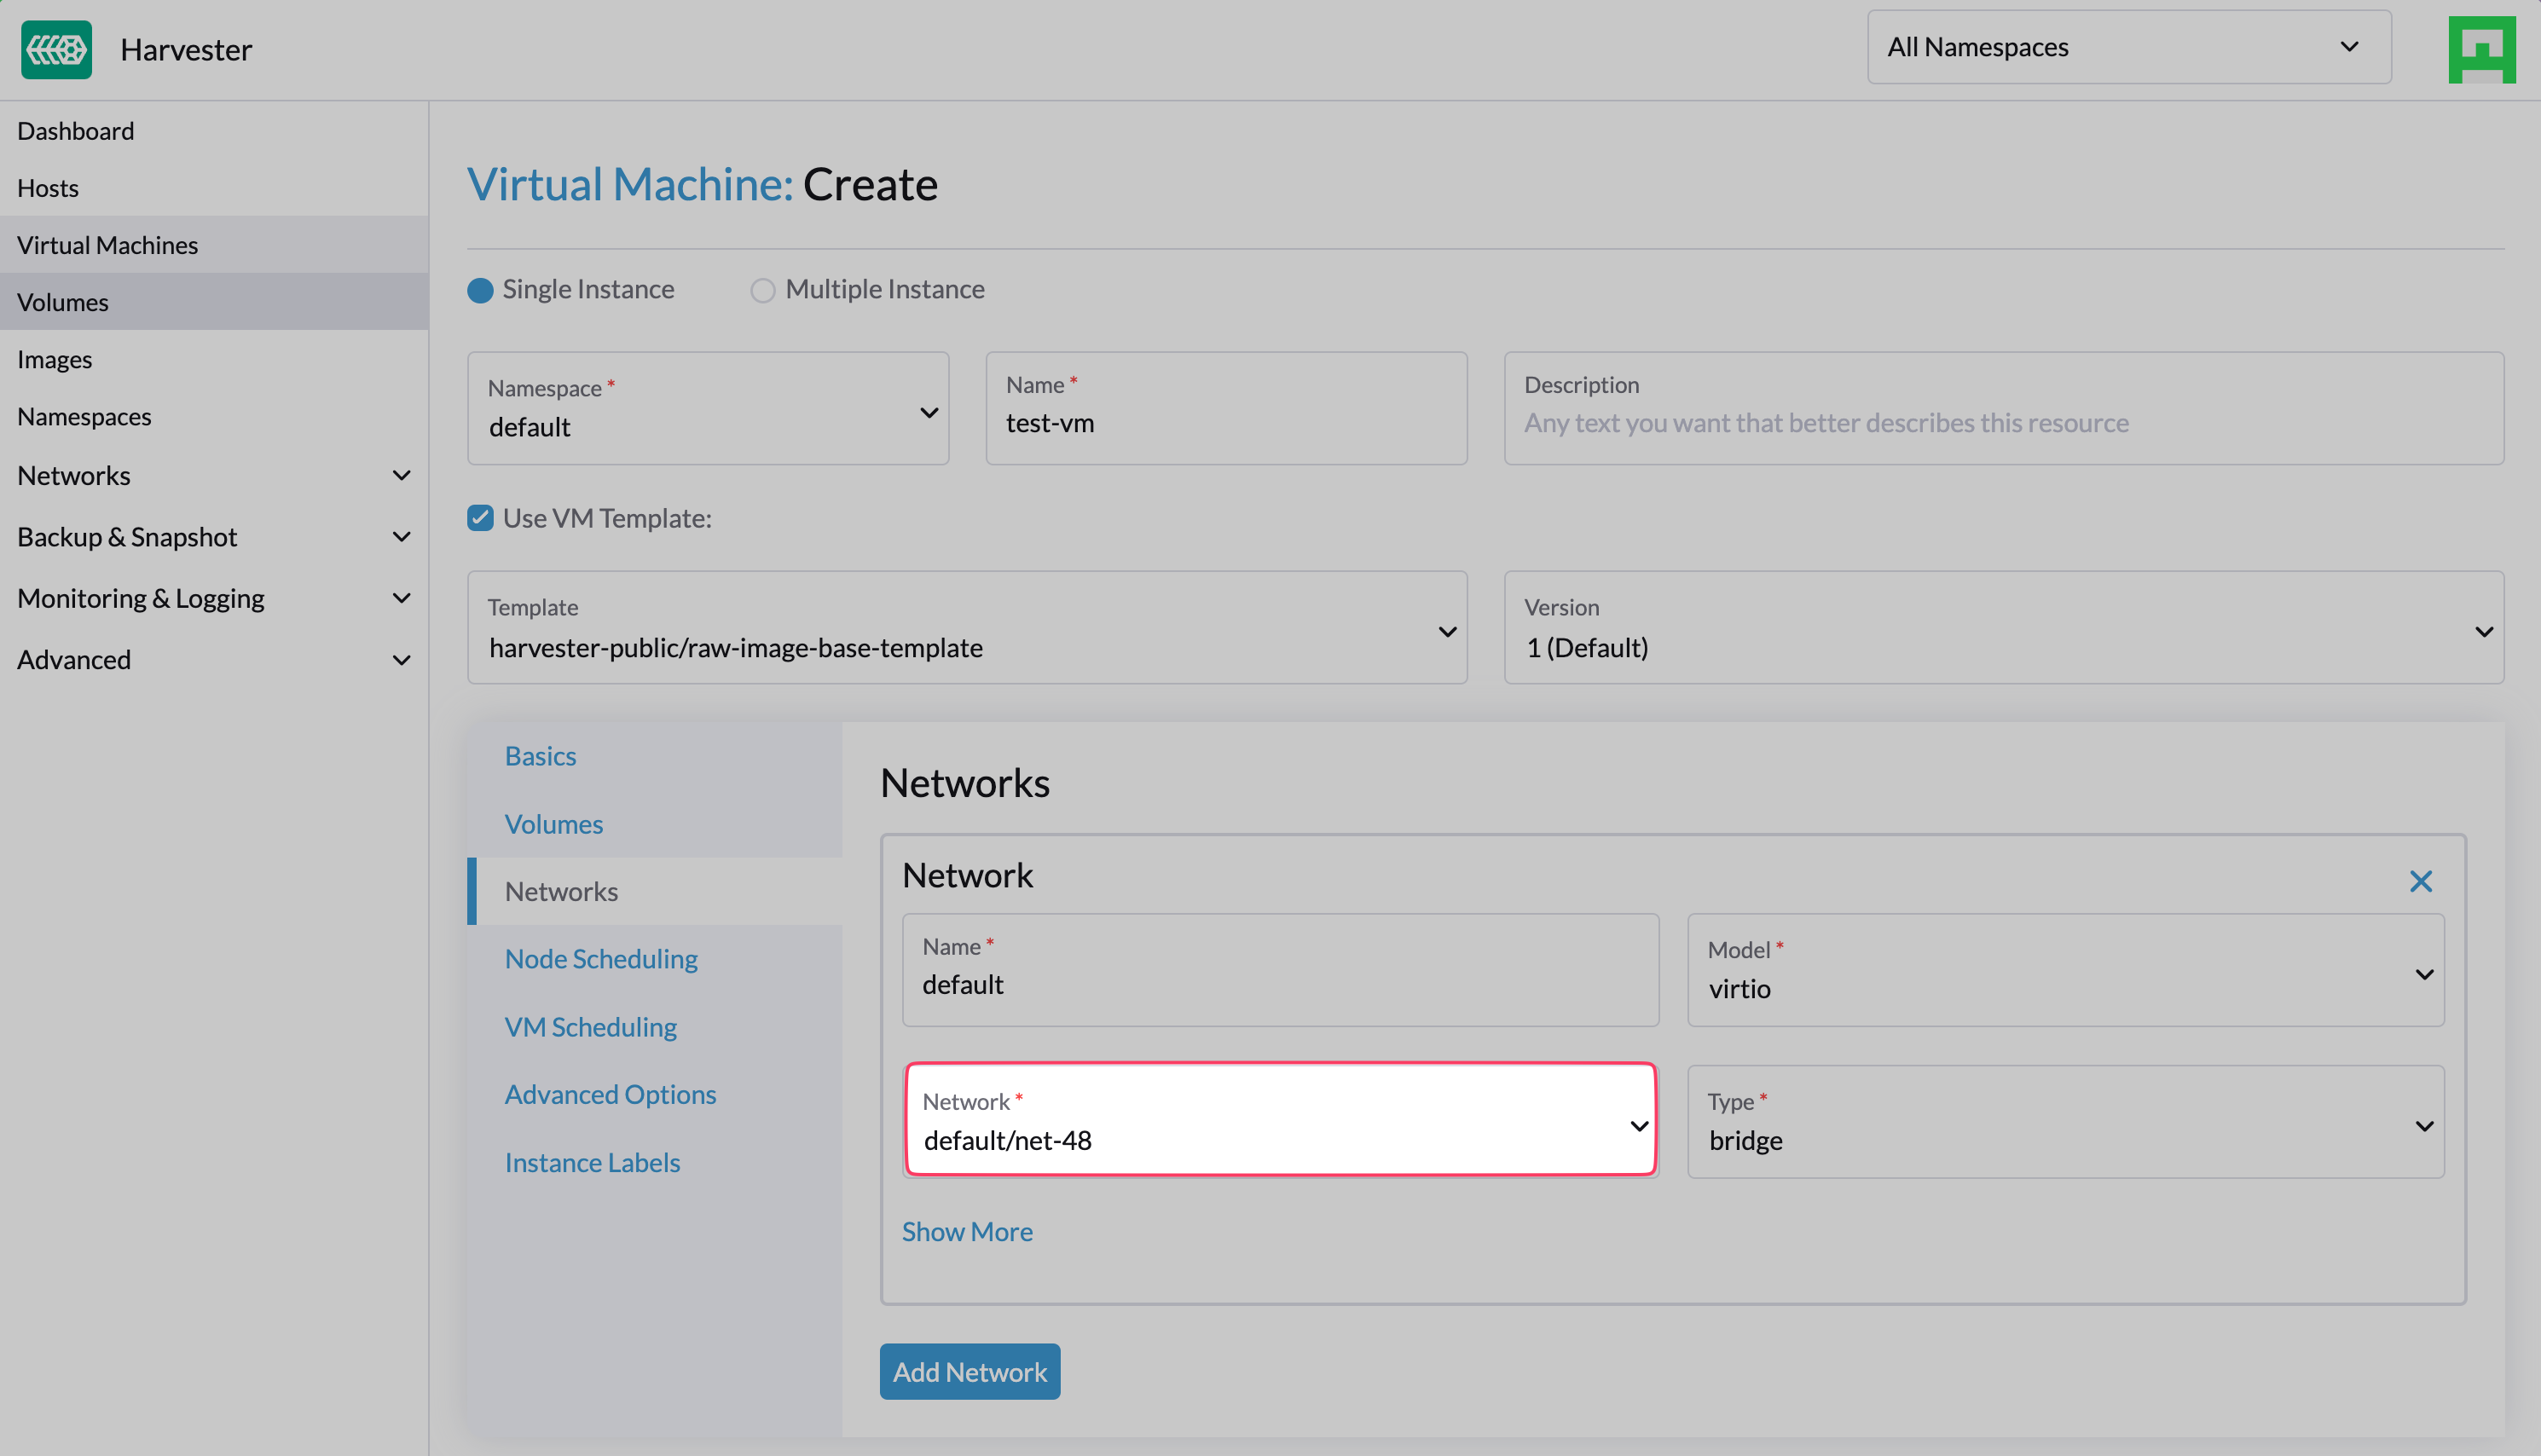Select Virtual Machines in the sidebar
Screen dimensions: 2541x1456
pyautogui.click(x=107, y=245)
